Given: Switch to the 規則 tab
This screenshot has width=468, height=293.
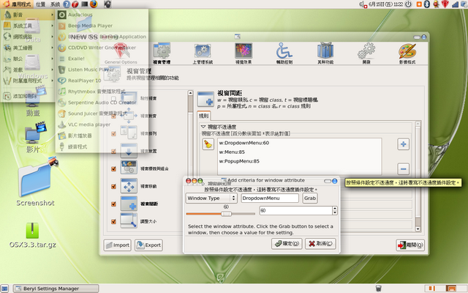Looking at the screenshot, I should coord(204,116).
